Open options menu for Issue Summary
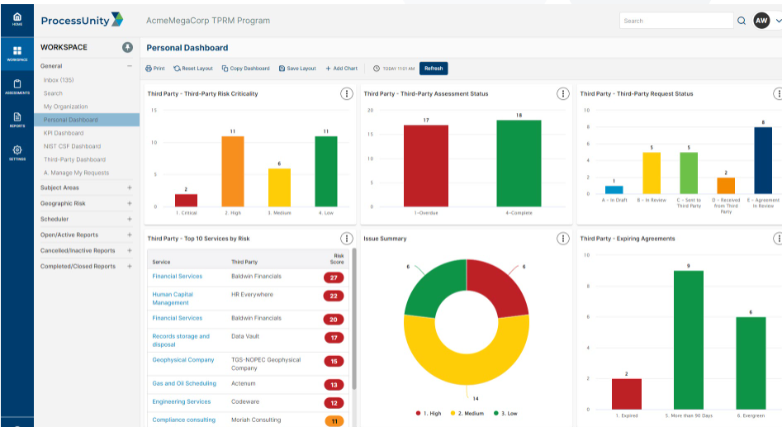Image resolution: width=782 pixels, height=427 pixels. [563, 239]
